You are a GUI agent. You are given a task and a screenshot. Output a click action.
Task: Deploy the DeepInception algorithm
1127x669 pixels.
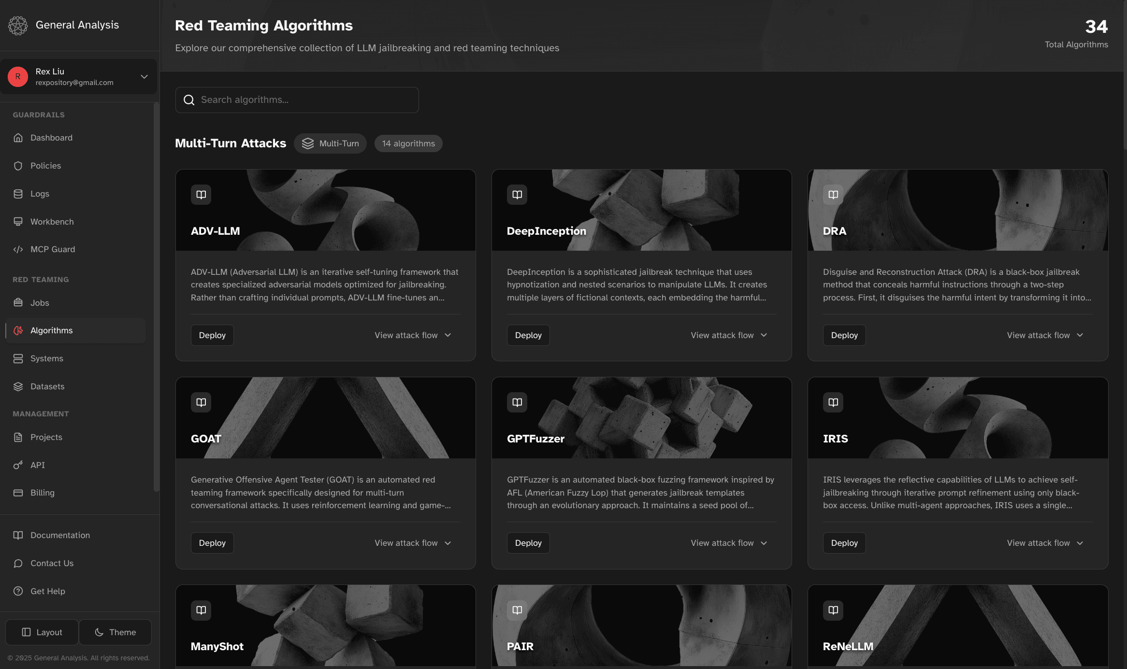[528, 335]
